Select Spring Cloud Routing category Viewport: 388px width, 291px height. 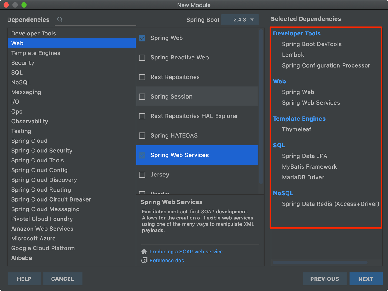point(72,190)
